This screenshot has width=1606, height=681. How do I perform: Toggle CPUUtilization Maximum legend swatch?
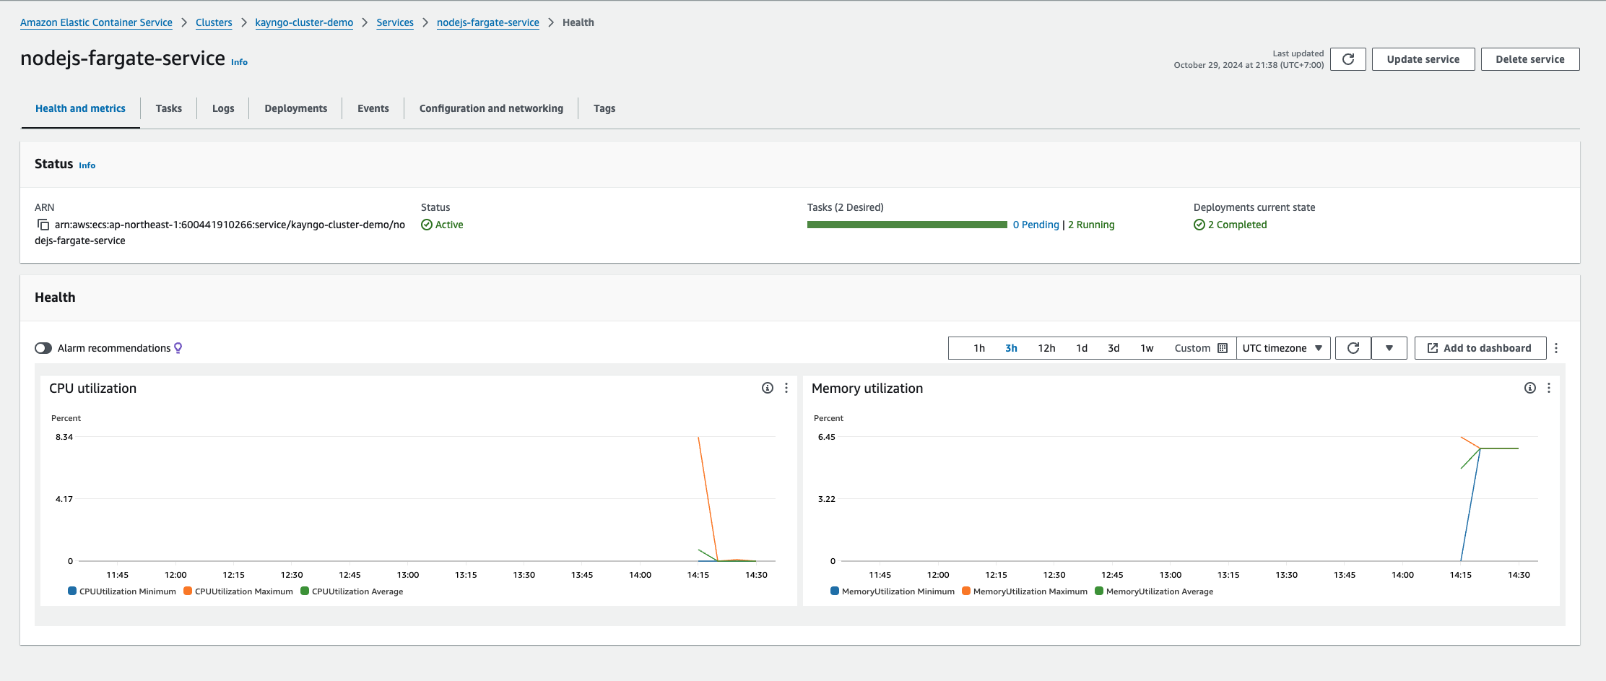[x=188, y=591]
